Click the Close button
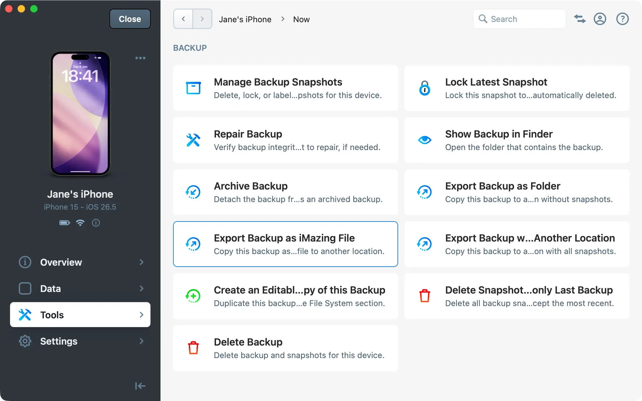 130,19
